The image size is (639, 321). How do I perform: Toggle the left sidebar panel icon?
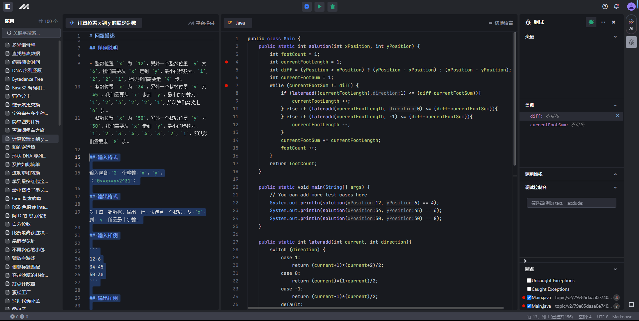click(x=8, y=6)
